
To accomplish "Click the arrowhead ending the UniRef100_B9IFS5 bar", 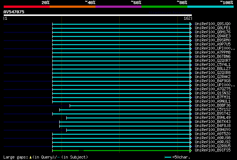I will (191, 150).
